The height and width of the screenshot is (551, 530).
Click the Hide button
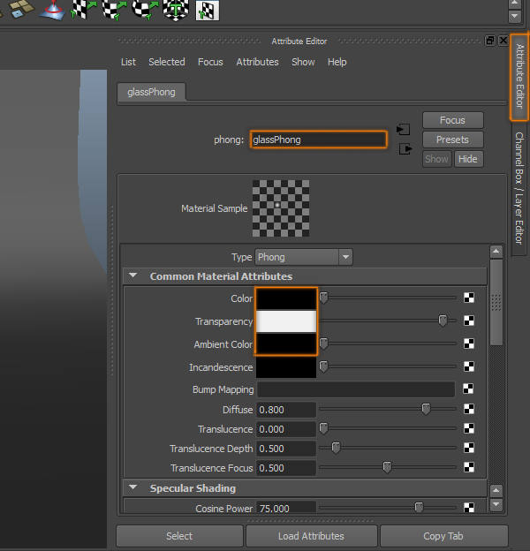point(468,159)
